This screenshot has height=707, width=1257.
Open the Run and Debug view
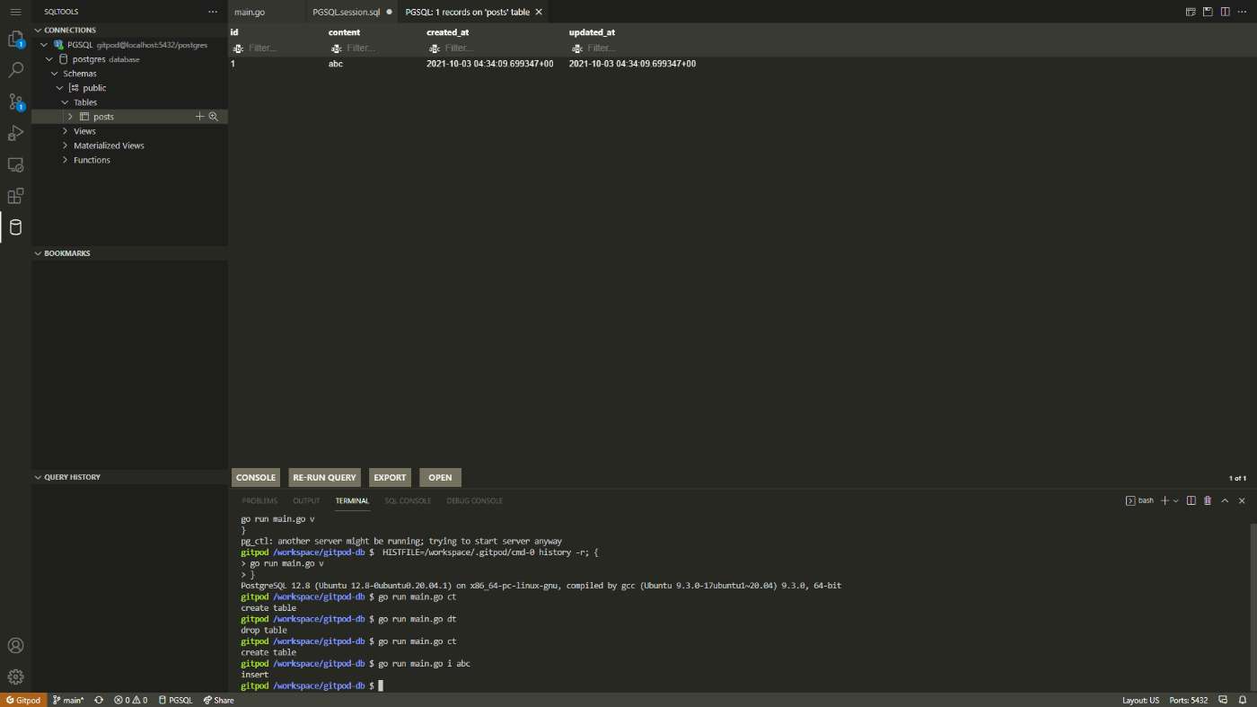pyautogui.click(x=15, y=133)
